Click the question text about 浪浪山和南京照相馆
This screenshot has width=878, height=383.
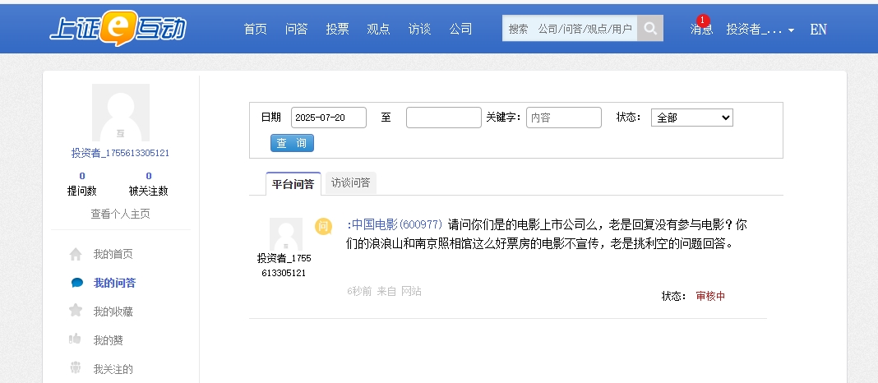coord(547,234)
